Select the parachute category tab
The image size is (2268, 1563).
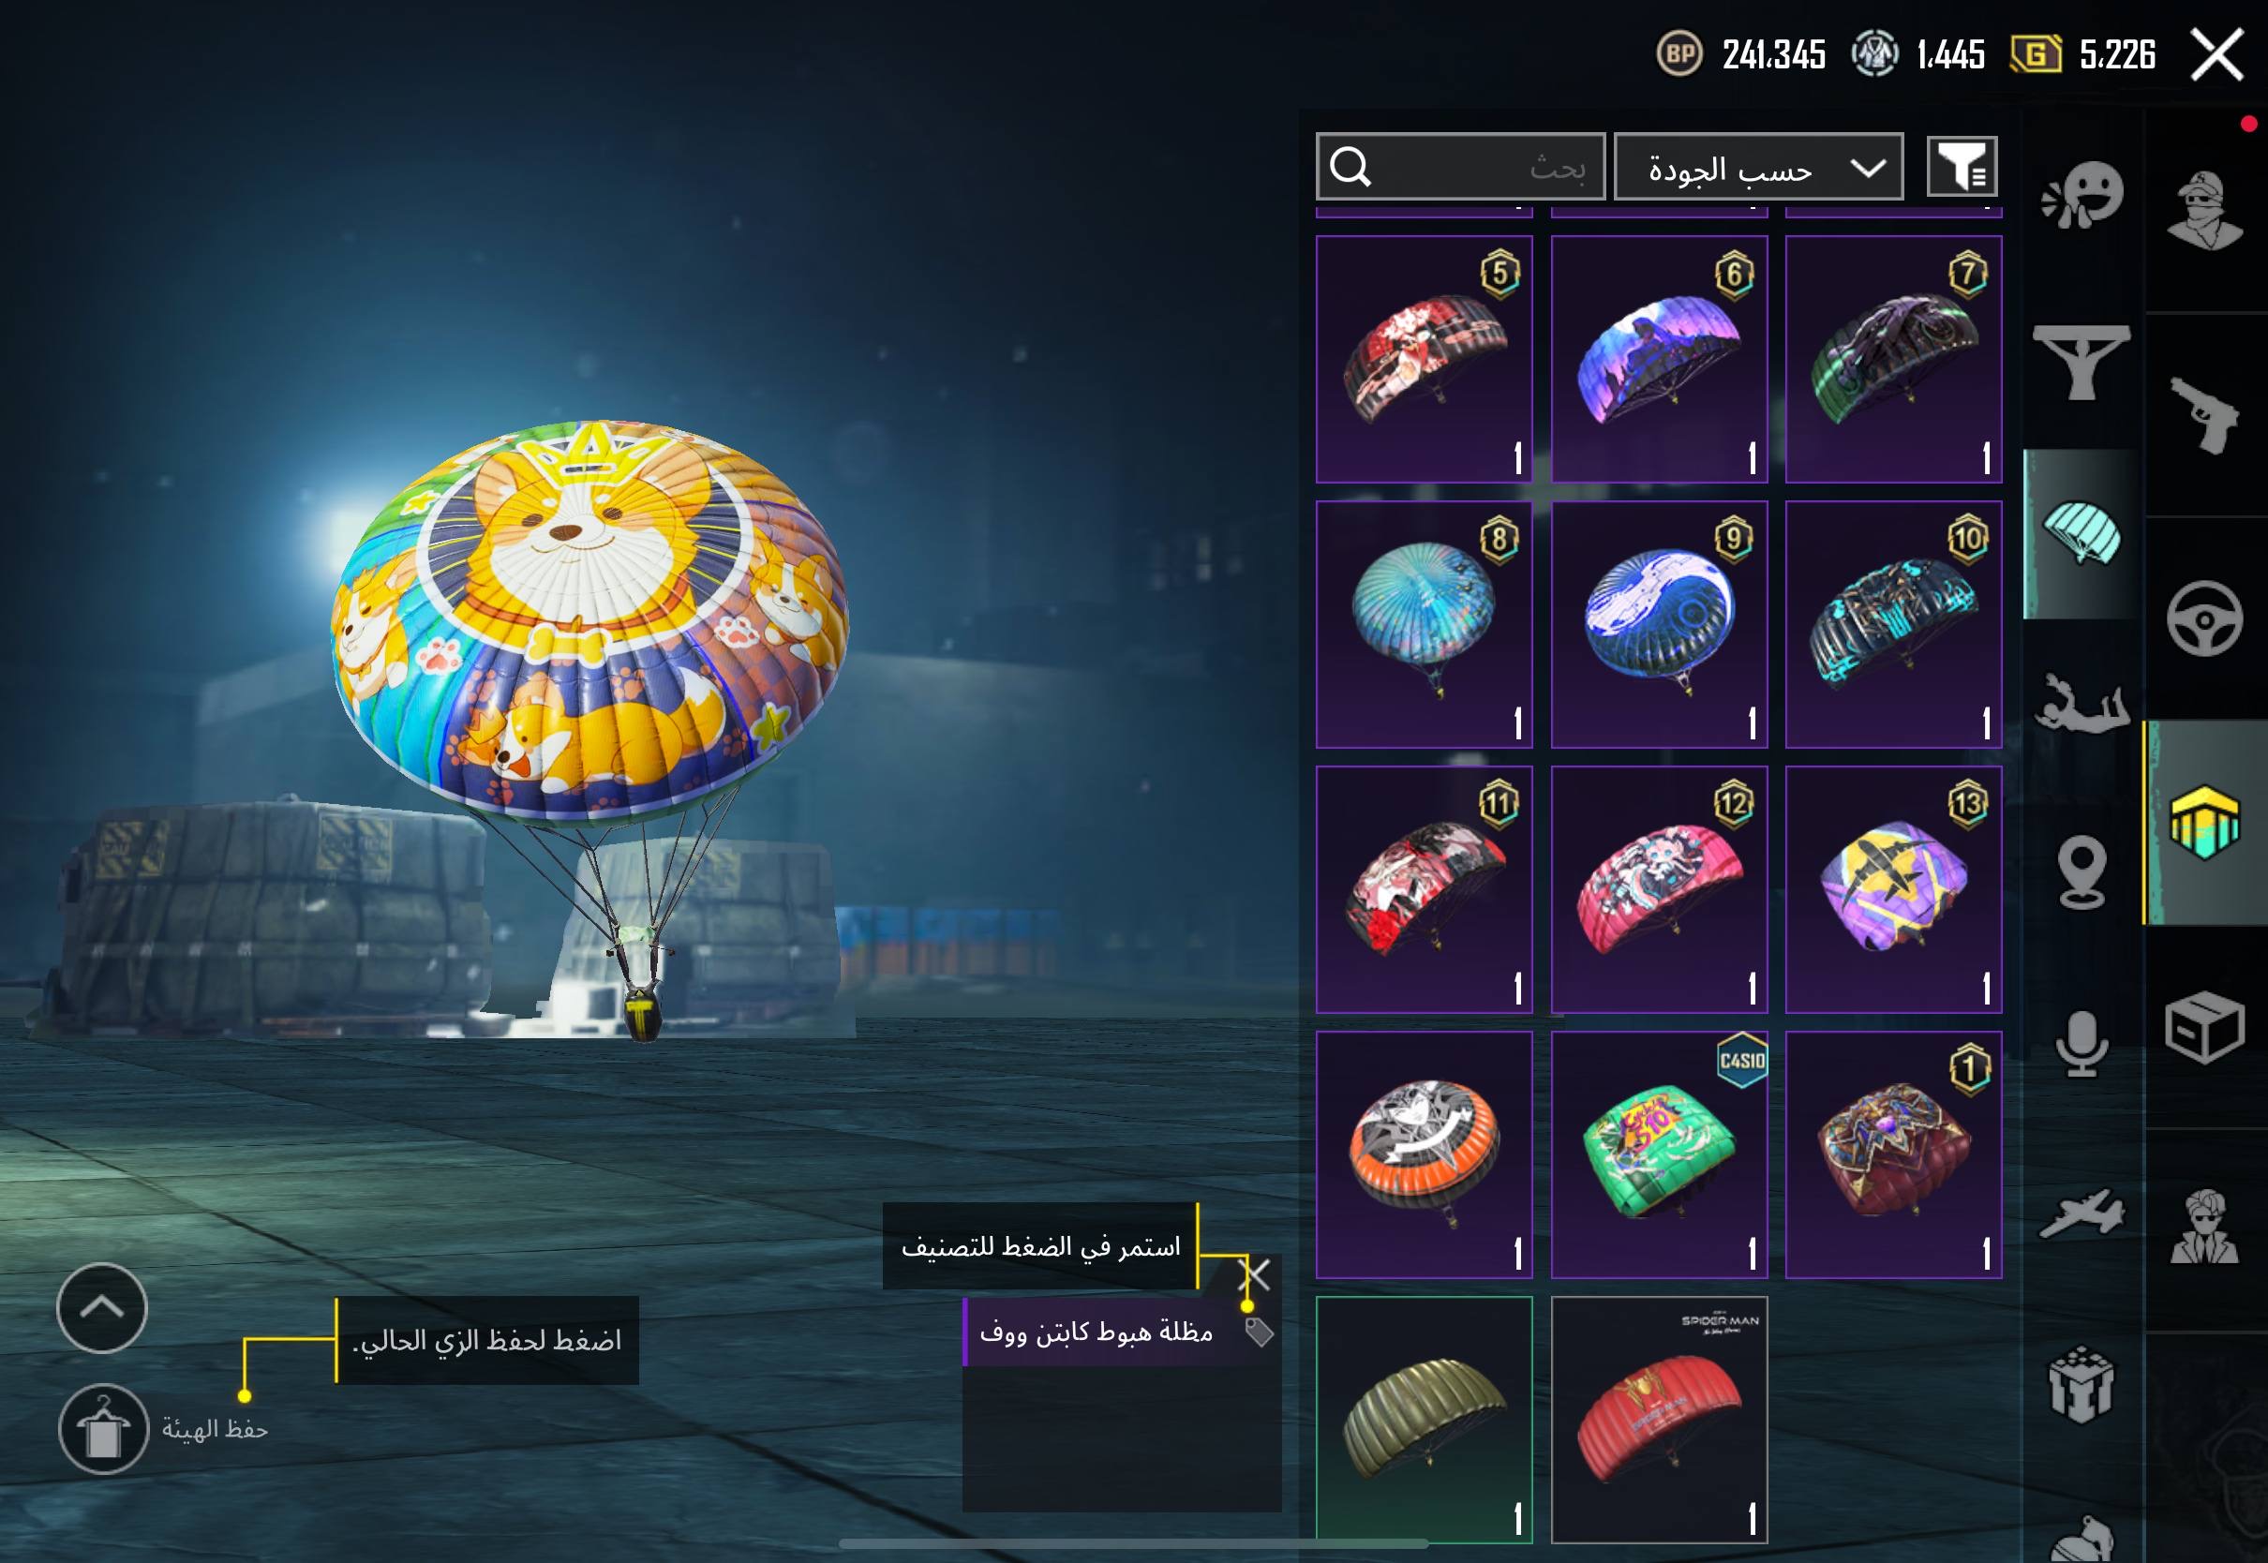click(2081, 533)
